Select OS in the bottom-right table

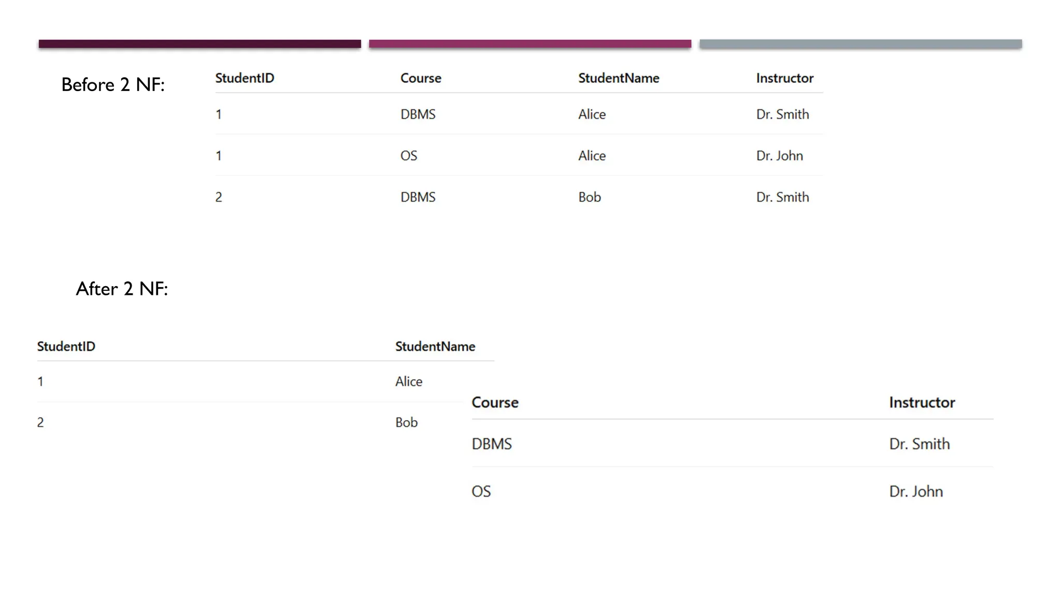pyautogui.click(x=481, y=491)
